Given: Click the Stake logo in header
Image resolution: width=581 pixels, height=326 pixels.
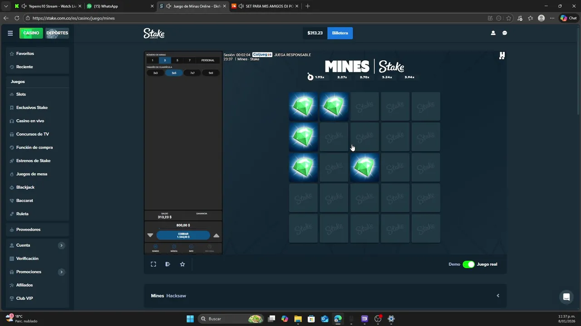Looking at the screenshot, I should [x=154, y=33].
